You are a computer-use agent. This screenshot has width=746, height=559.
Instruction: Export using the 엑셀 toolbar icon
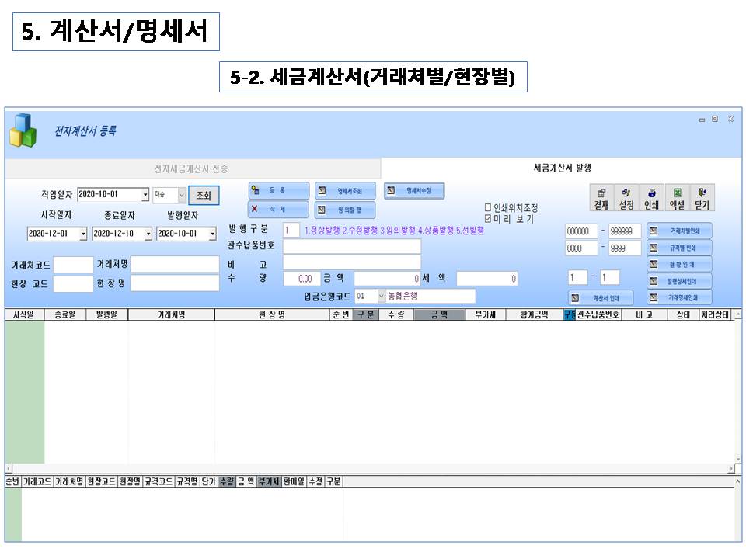click(x=677, y=198)
